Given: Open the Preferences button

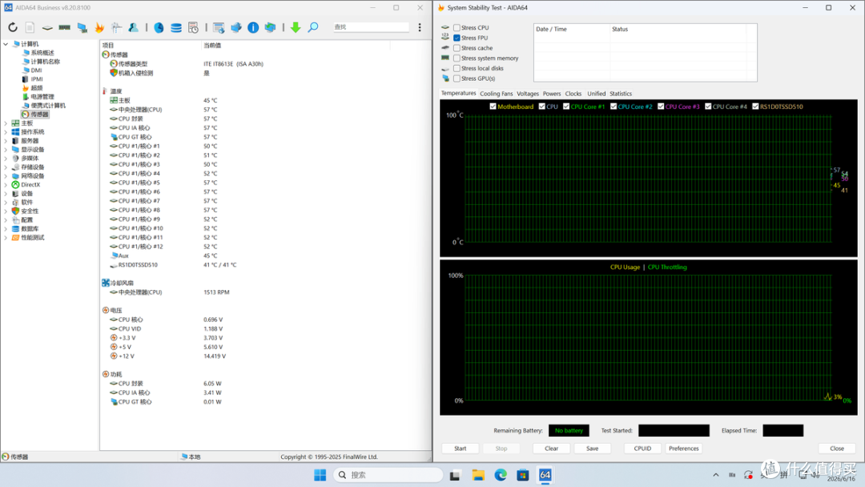Looking at the screenshot, I should (x=683, y=449).
